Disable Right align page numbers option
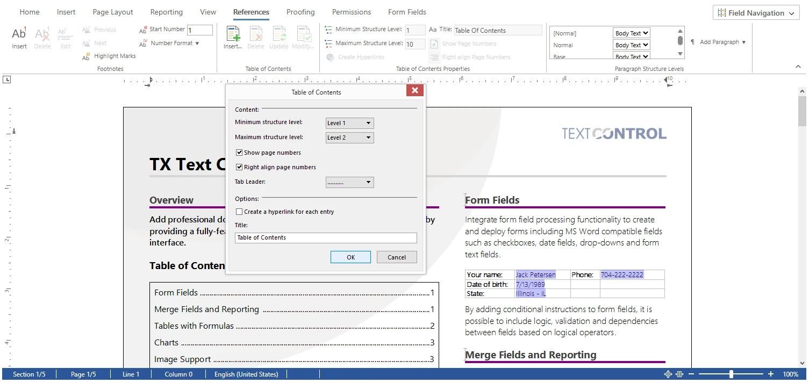The width and height of the screenshot is (809, 383). click(239, 167)
